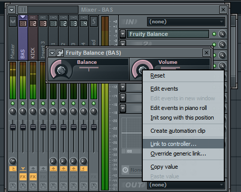Open the Fruity Balance slot arrow menu

123,34
